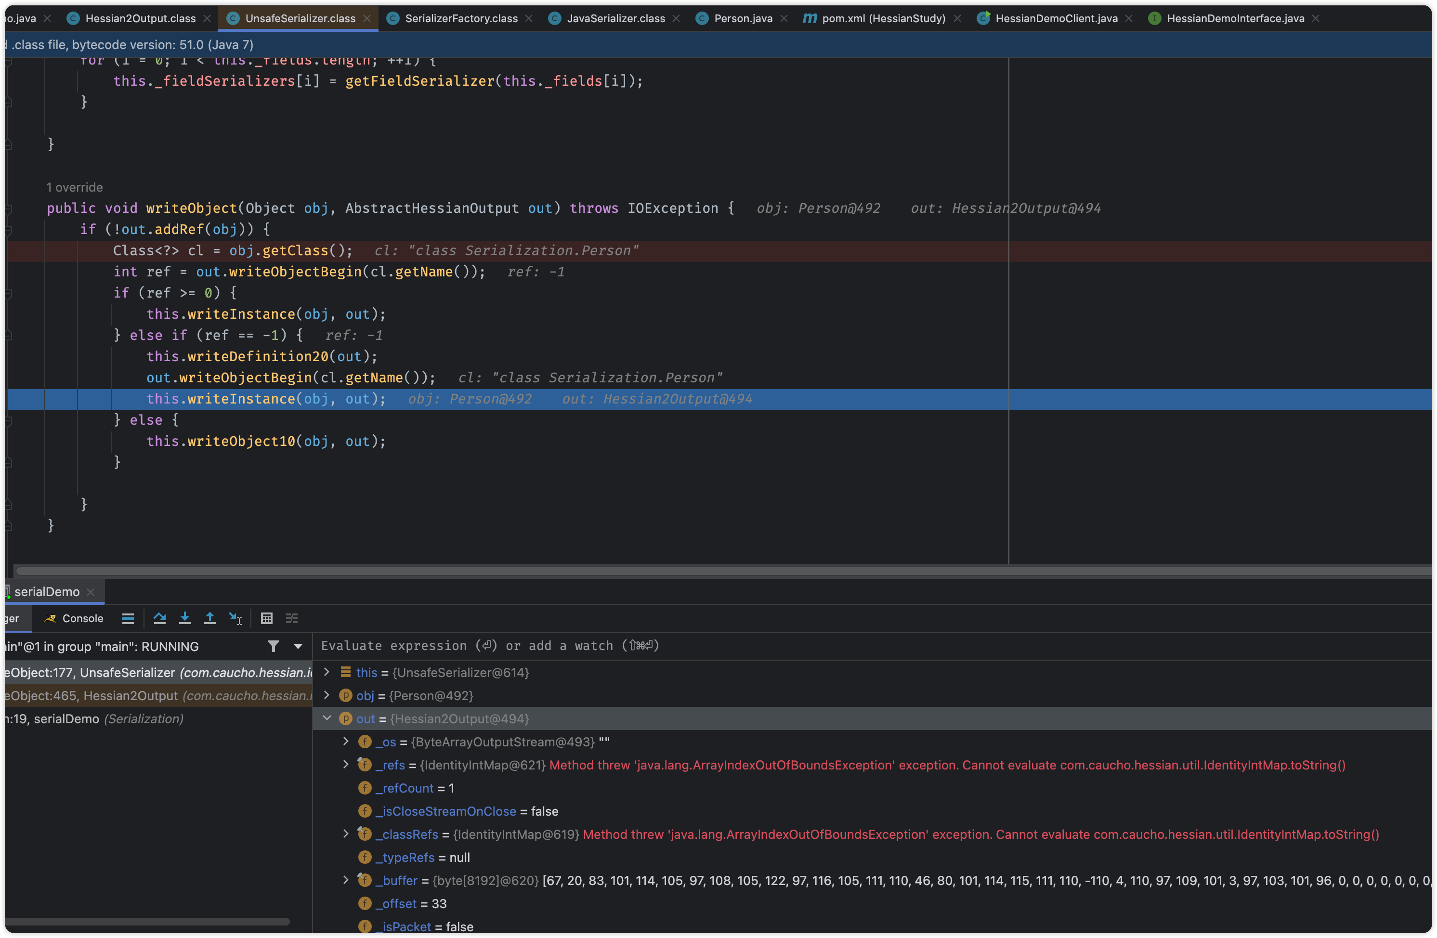Click the Evaluate expression input field

point(873,646)
